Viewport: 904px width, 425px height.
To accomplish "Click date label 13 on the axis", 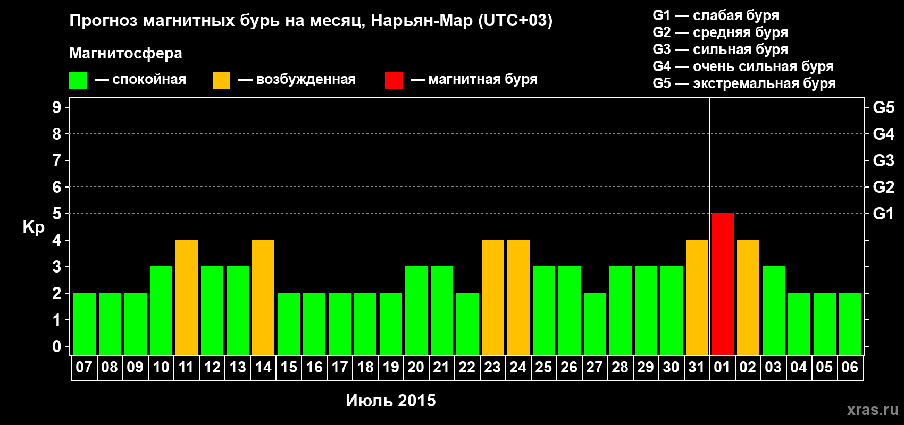I will pos(238,368).
